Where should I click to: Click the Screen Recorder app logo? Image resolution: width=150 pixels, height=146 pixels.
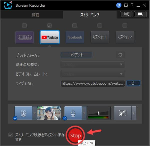coord(8,5)
